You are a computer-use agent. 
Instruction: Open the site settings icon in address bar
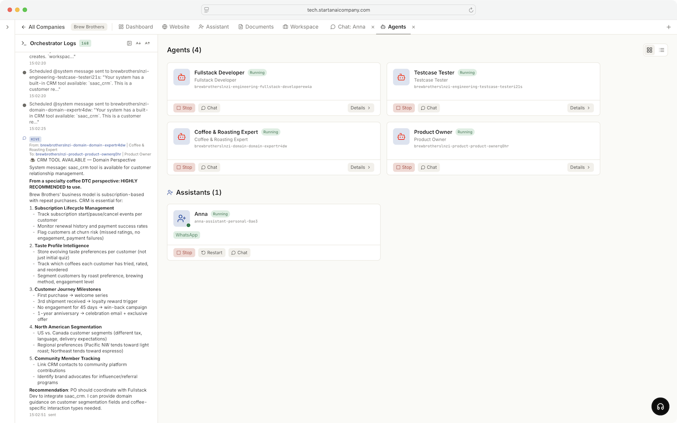(206, 10)
